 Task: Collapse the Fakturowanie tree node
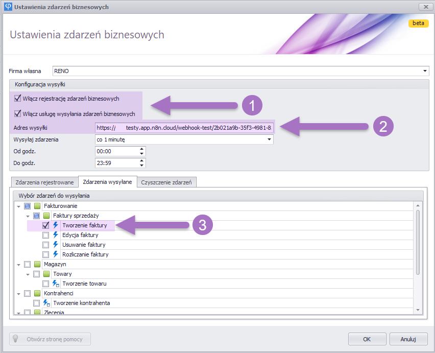pyautogui.click(x=19, y=206)
